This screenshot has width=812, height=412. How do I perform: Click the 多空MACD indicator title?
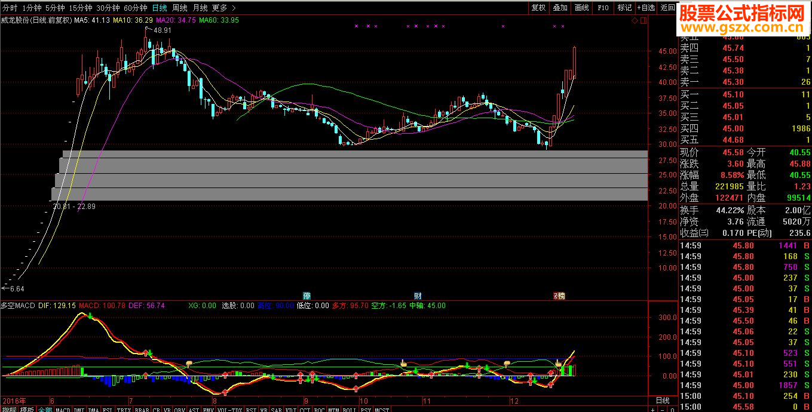(18, 305)
